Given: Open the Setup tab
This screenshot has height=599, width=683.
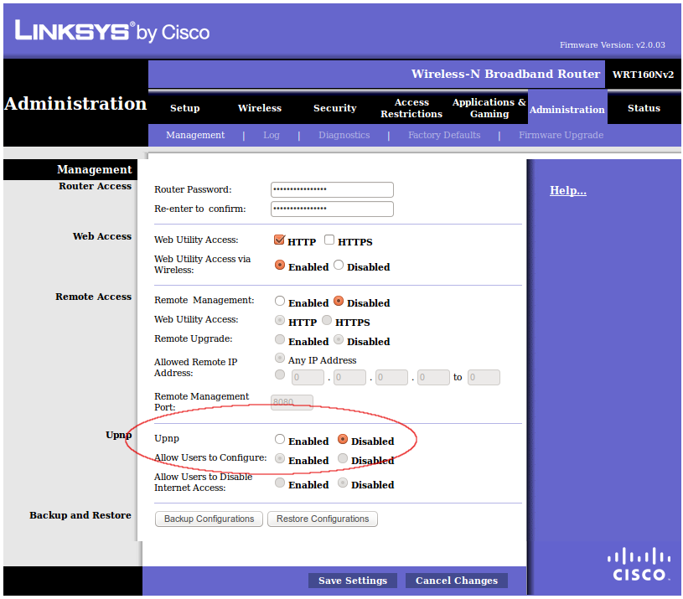Looking at the screenshot, I should [184, 108].
